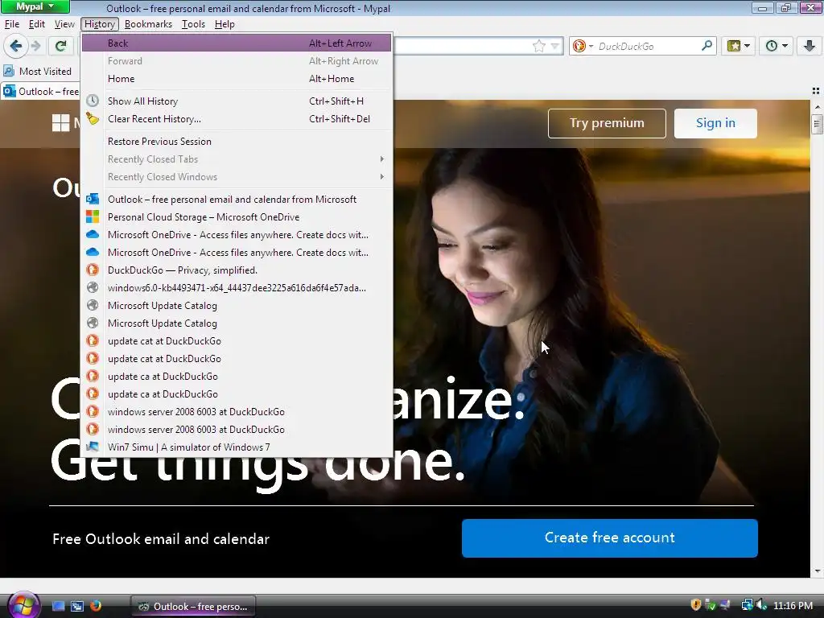Viewport: 824px width, 618px height.
Task: Open the Windows Start orb
Action: pos(23,605)
